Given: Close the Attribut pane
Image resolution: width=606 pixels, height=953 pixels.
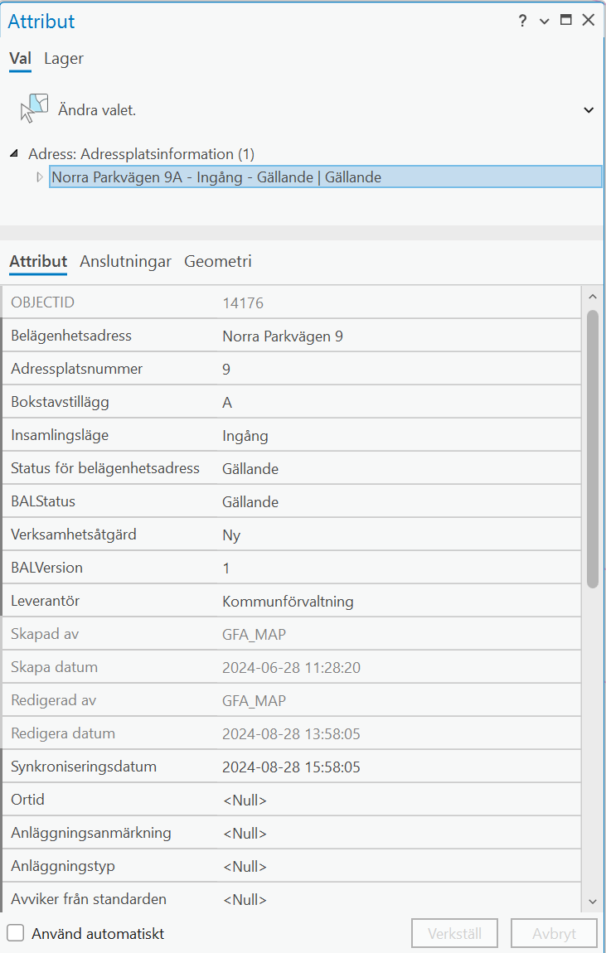Looking at the screenshot, I should (589, 21).
